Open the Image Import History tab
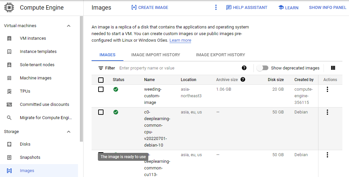 tap(156, 55)
